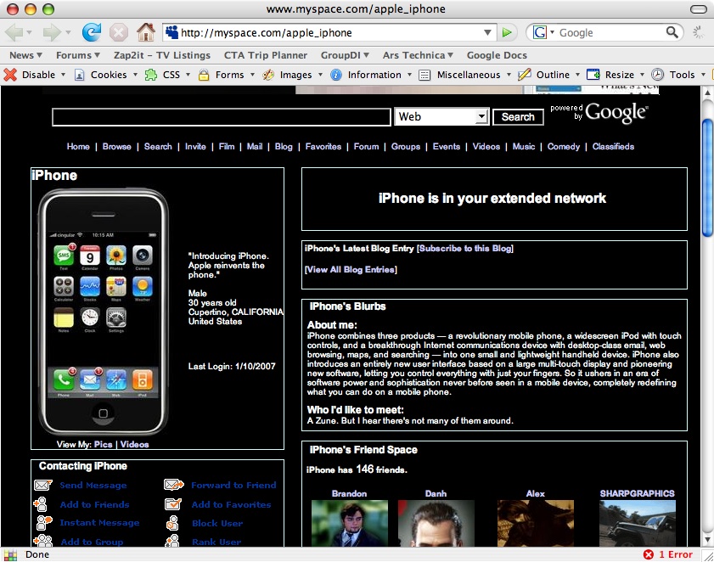714x562 pixels.
Task: Go to the Classifieds navigation link
Action: click(613, 146)
